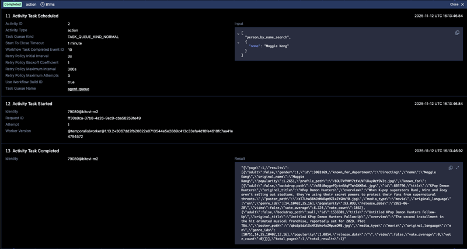The height and width of the screenshot is (249, 467).
Task: Click the timestamp of Activity Task Started event
Action: (x=439, y=104)
